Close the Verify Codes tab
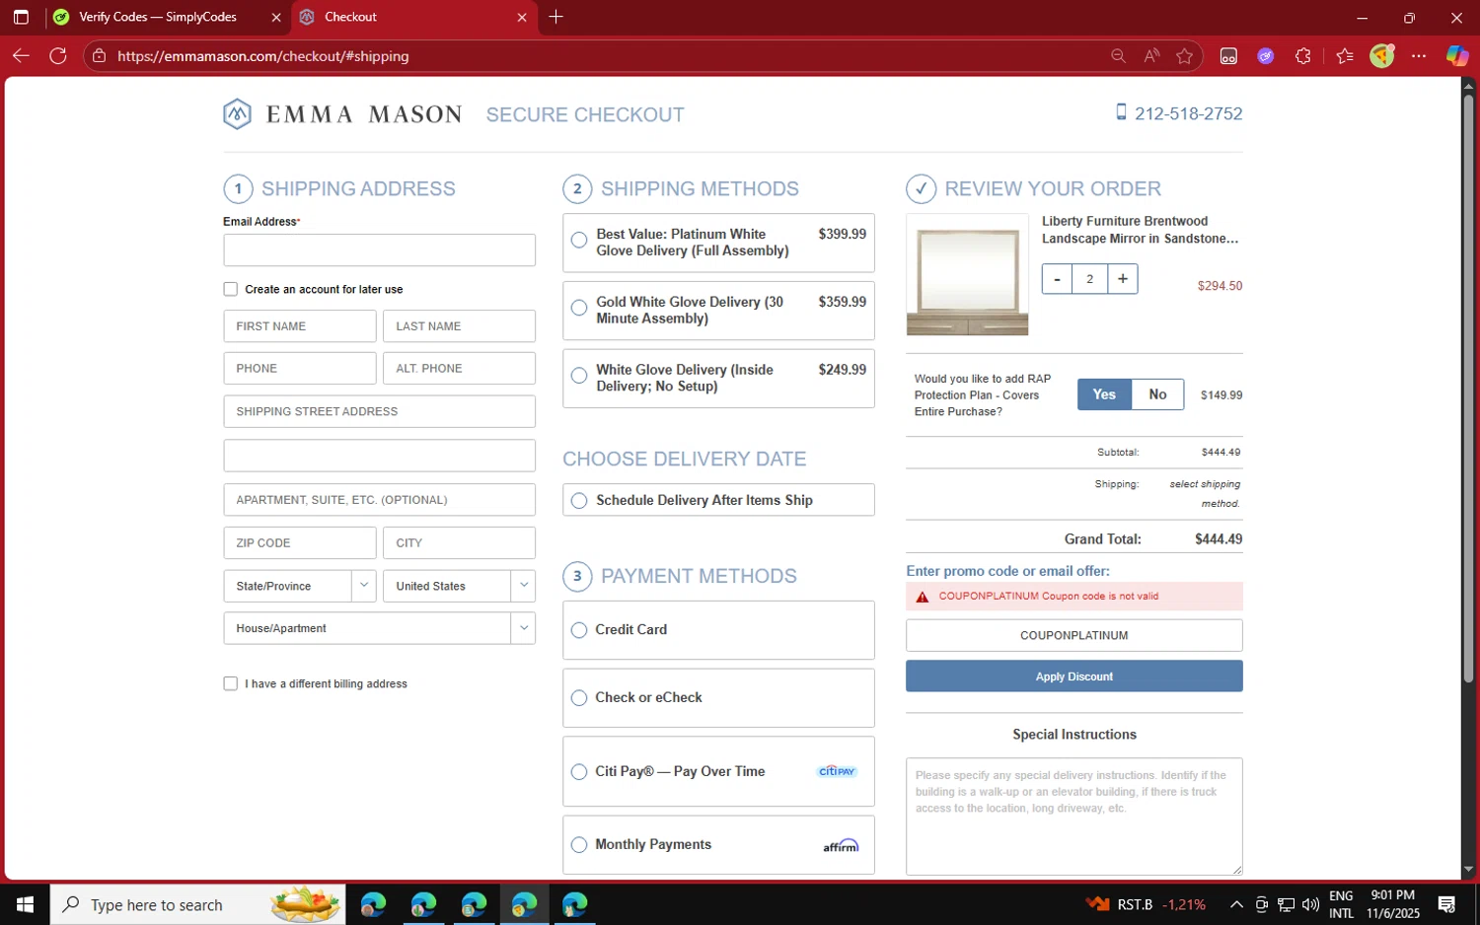 pos(276,17)
